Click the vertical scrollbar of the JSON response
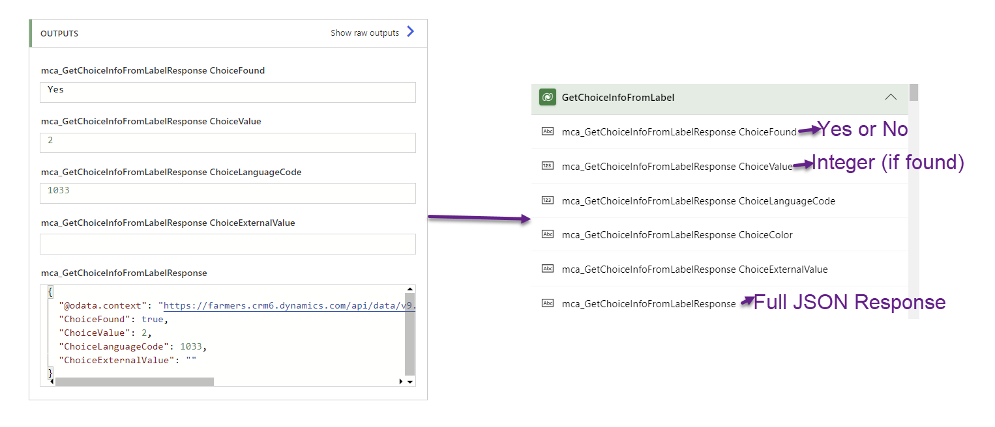Viewport: 995px width, 427px height. (x=411, y=332)
